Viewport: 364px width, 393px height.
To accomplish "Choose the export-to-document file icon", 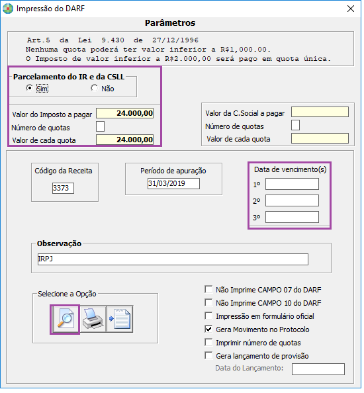I will click(120, 320).
